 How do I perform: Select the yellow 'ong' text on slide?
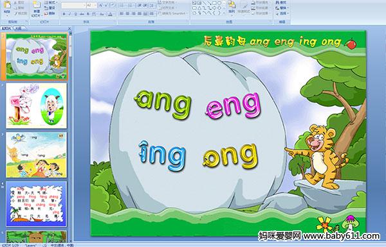point(230,157)
